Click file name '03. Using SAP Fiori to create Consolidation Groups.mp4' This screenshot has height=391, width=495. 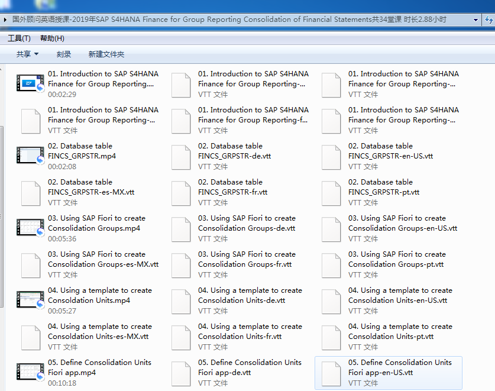point(96,223)
